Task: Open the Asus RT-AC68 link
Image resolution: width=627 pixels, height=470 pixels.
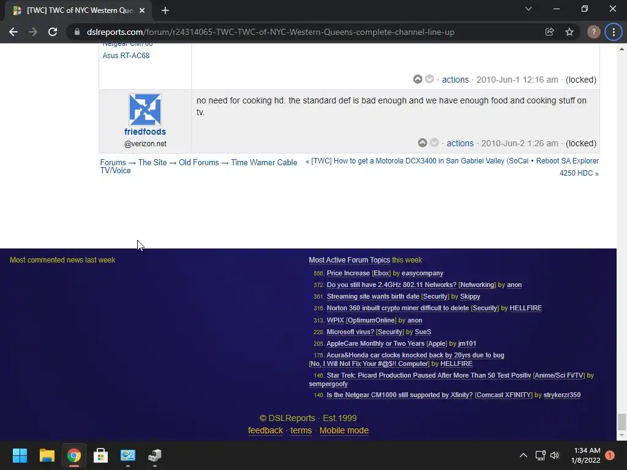Action: click(x=126, y=56)
